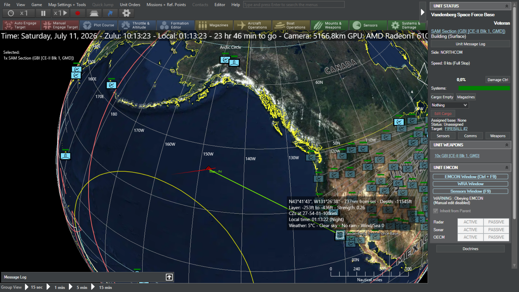
Task: Open the Unit Orders menu
Action: (x=130, y=5)
